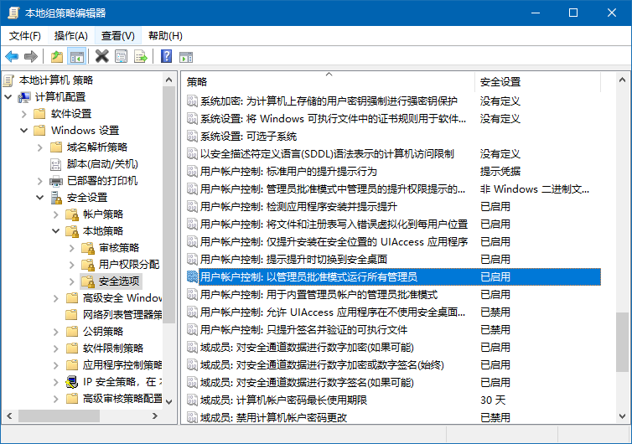Open the 查看(V) menu

[117, 36]
